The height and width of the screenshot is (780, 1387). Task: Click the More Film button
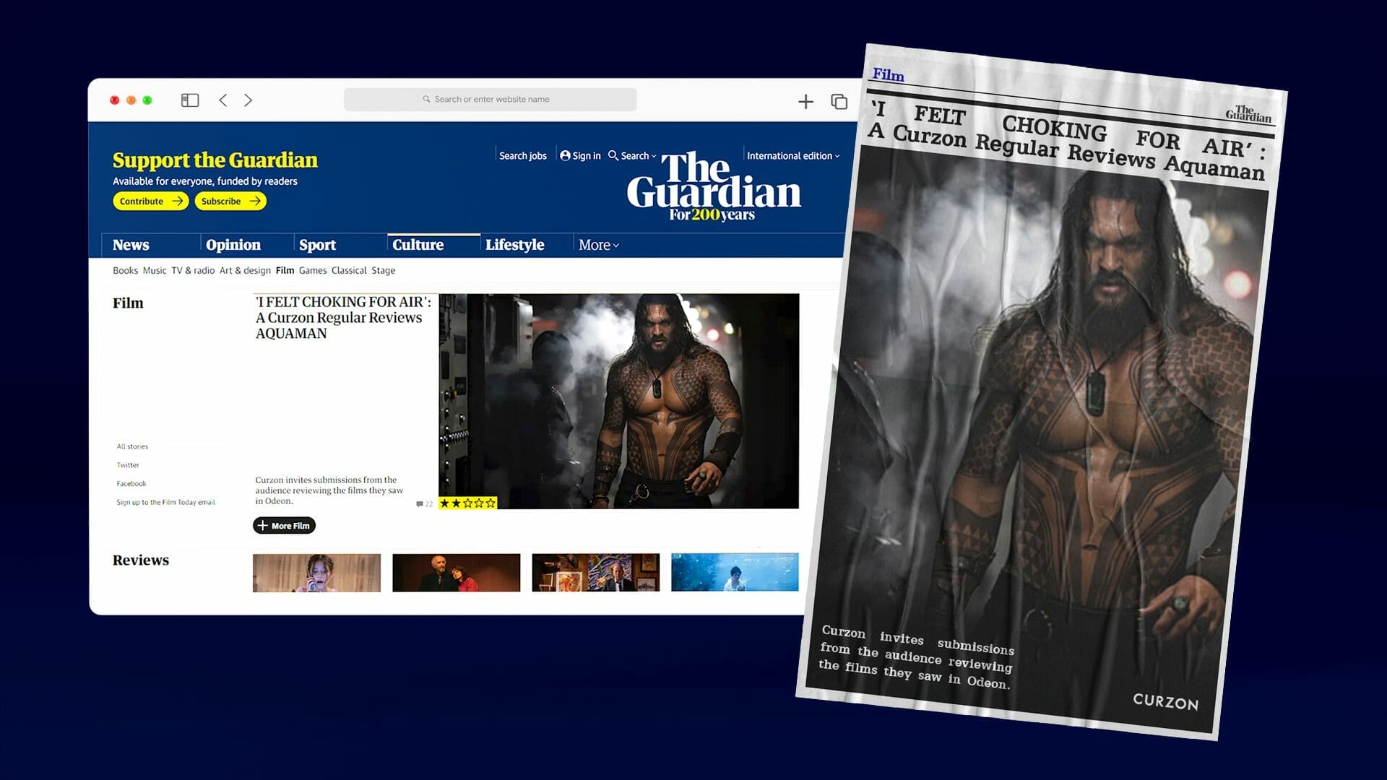point(284,526)
